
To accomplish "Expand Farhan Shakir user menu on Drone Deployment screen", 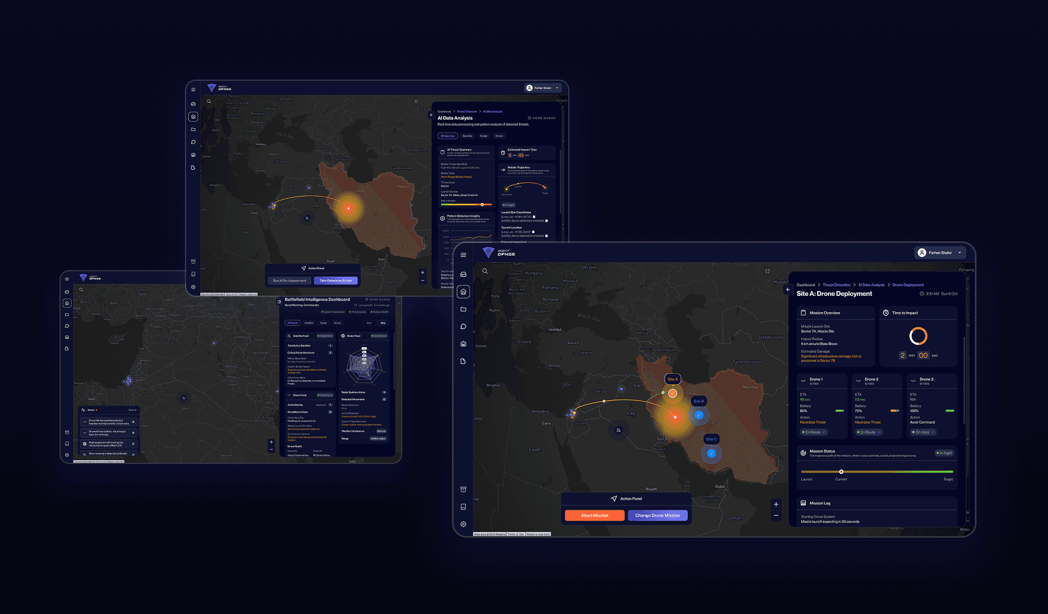I will click(940, 253).
